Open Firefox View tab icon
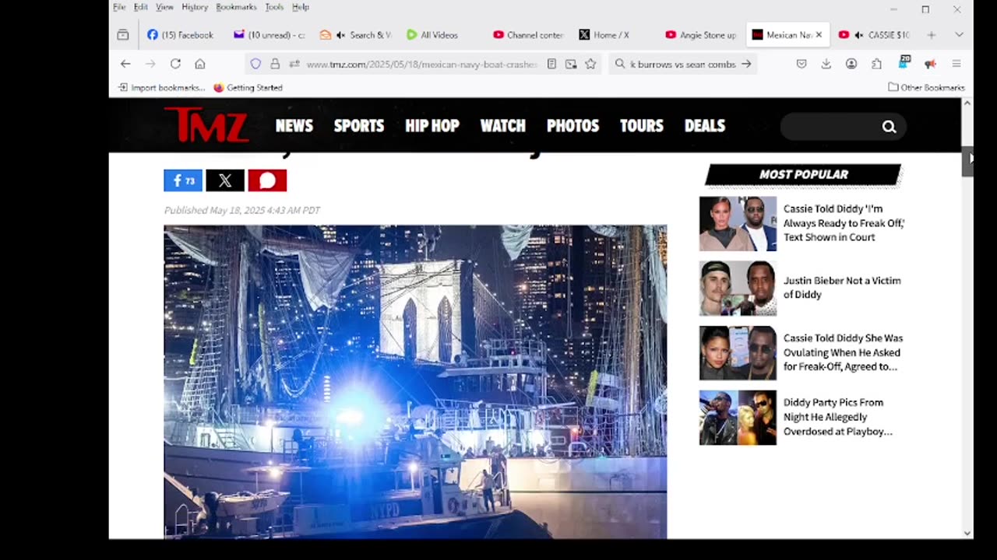Screen dimensions: 997x560 [123, 35]
